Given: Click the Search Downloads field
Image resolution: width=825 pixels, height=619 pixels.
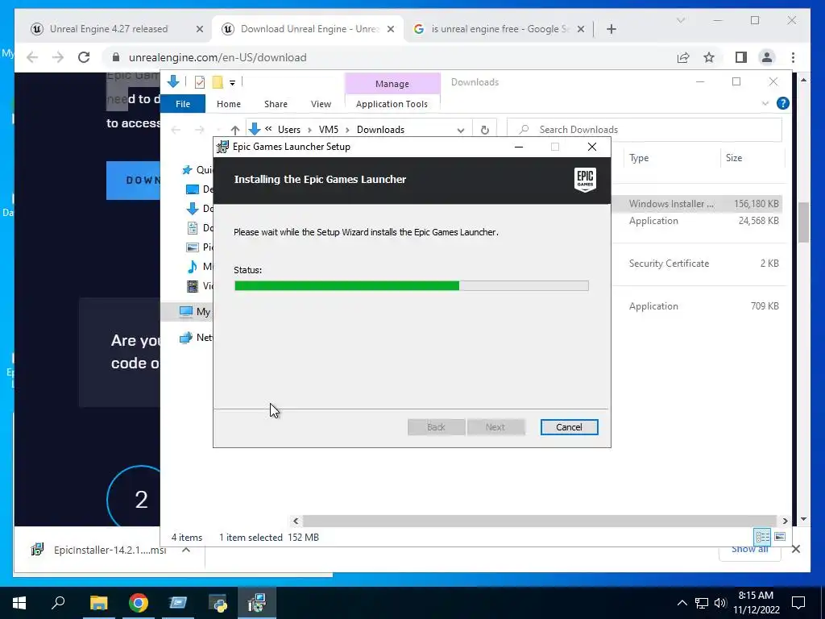Looking at the screenshot, I should pos(644,130).
